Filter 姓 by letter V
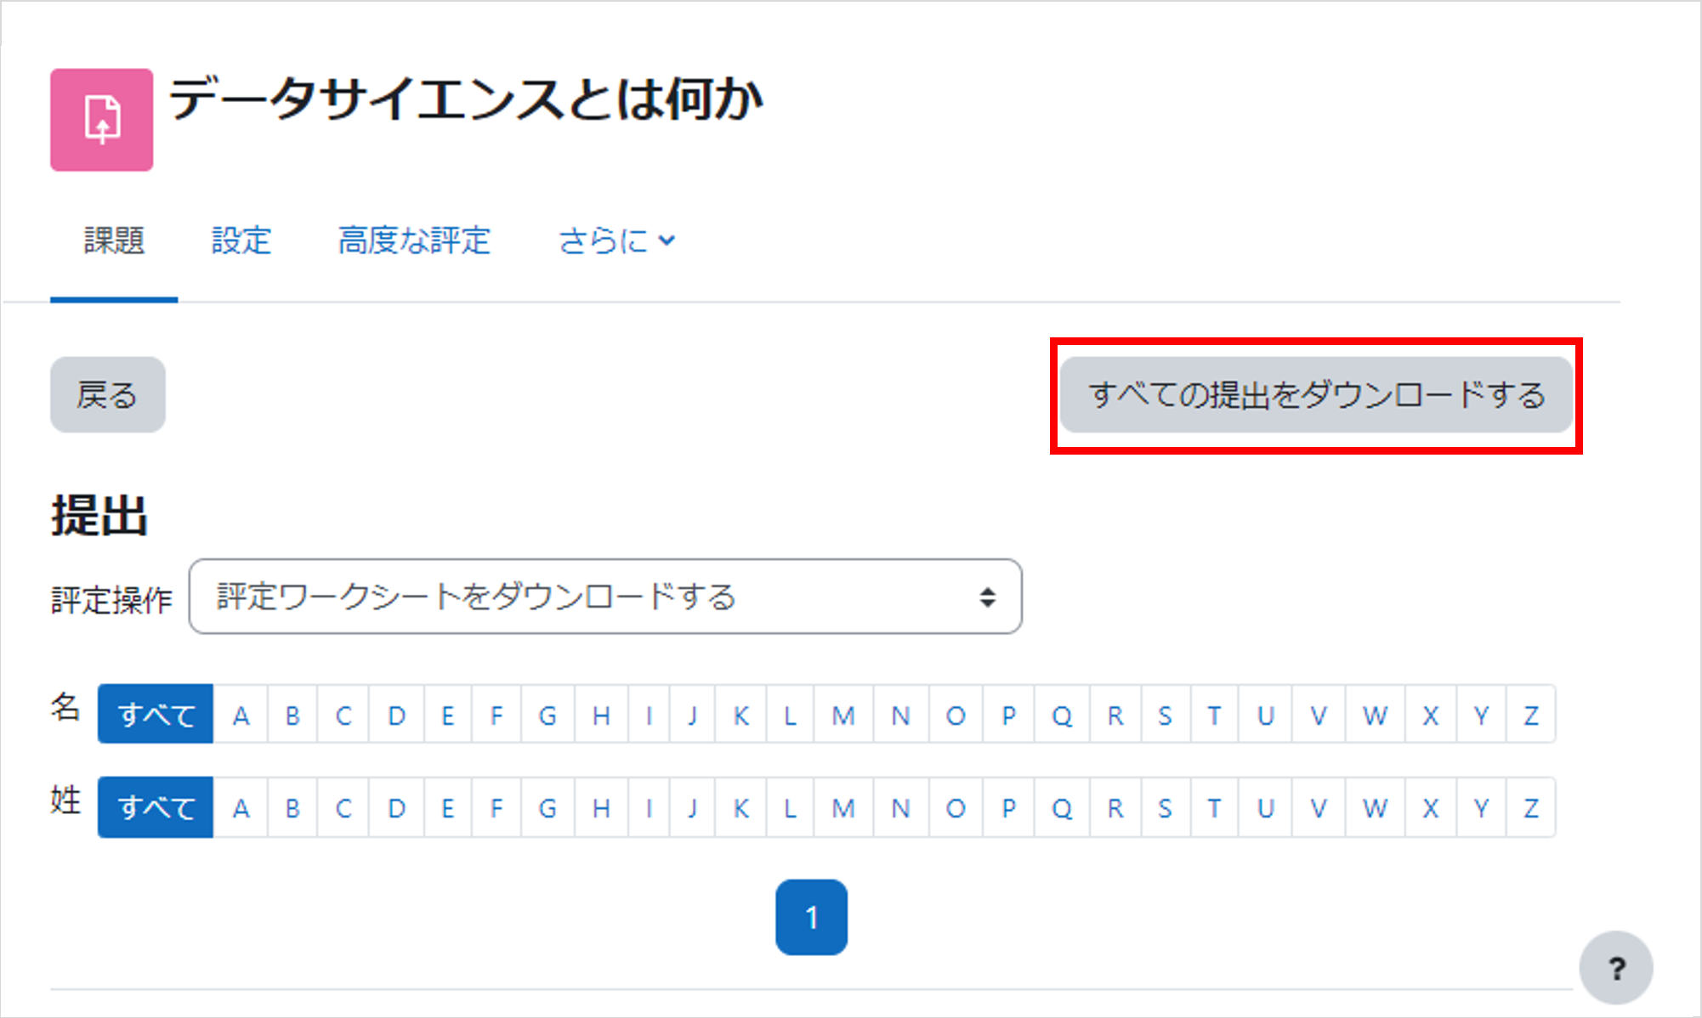The width and height of the screenshot is (1702, 1018). (x=1319, y=806)
